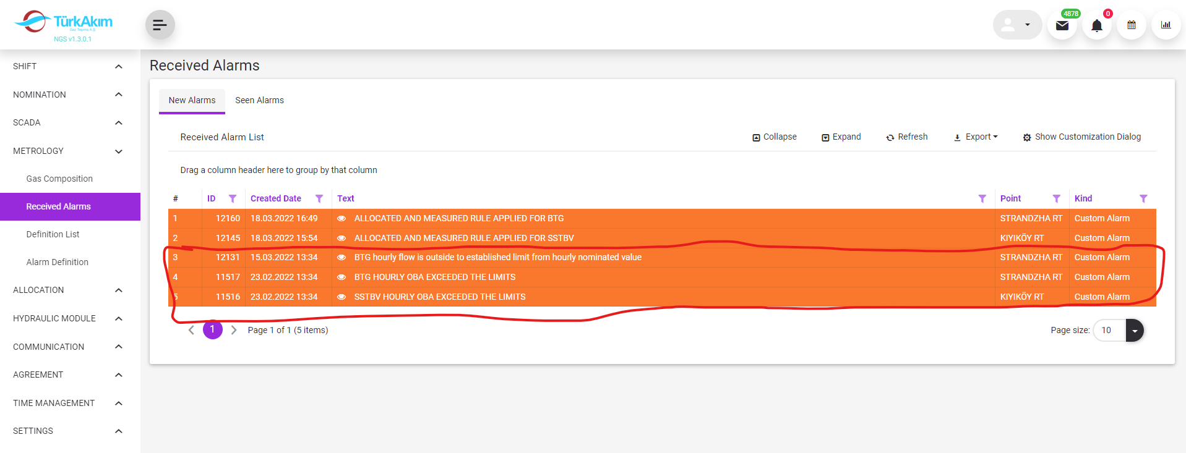Screen dimensions: 1186x453
Task: Click eye icon for alarm 12131
Action: (x=342, y=258)
